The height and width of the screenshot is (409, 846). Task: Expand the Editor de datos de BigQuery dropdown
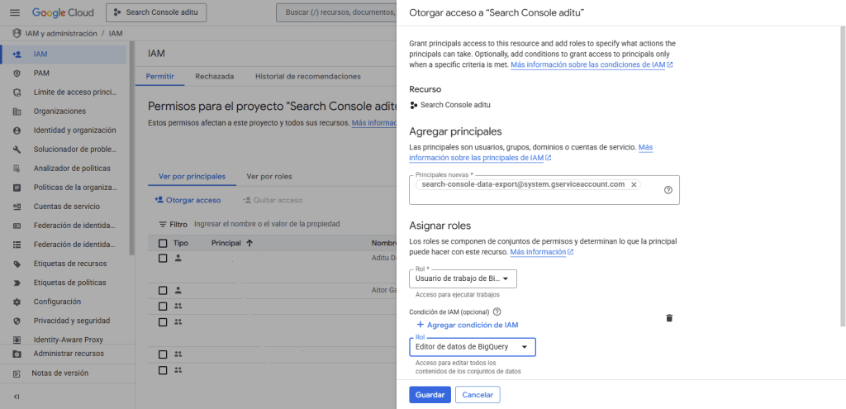pos(473,347)
